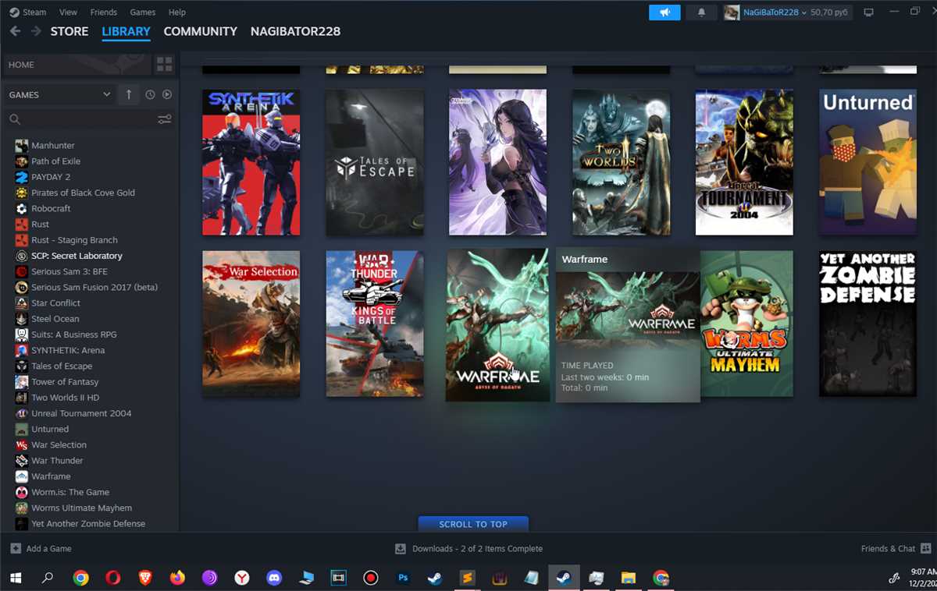Open the collections grid view icon
The height and width of the screenshot is (591, 937).
pyautogui.click(x=164, y=65)
